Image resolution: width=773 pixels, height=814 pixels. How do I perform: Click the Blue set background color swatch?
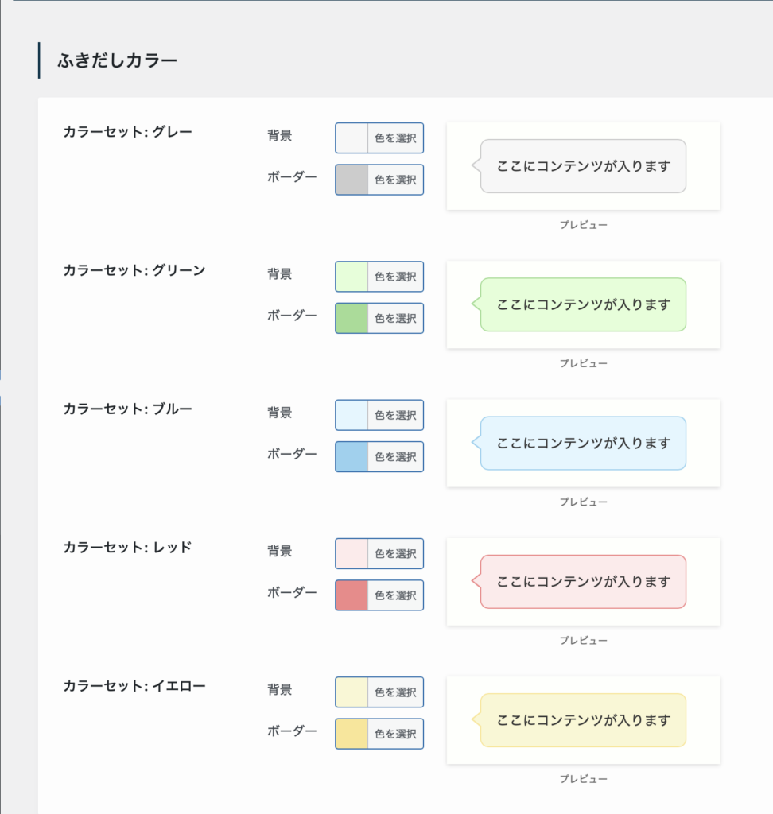pyautogui.click(x=352, y=415)
